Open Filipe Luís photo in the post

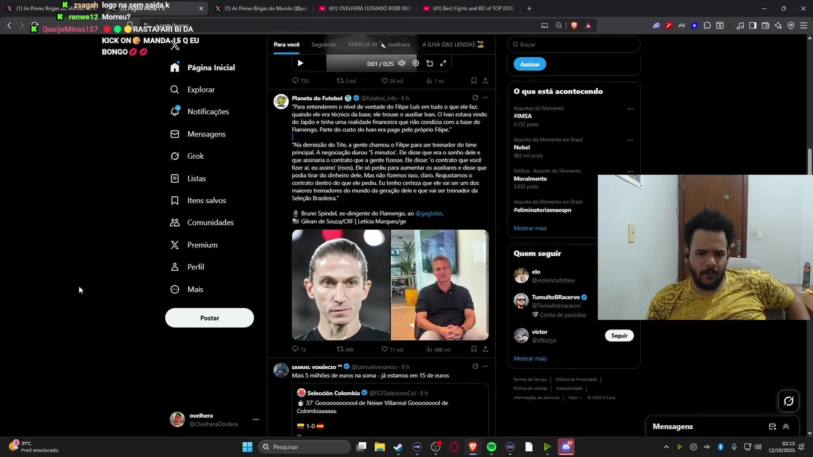pyautogui.click(x=341, y=285)
